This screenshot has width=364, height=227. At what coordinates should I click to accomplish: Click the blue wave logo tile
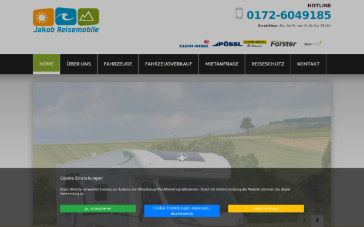pos(66,16)
